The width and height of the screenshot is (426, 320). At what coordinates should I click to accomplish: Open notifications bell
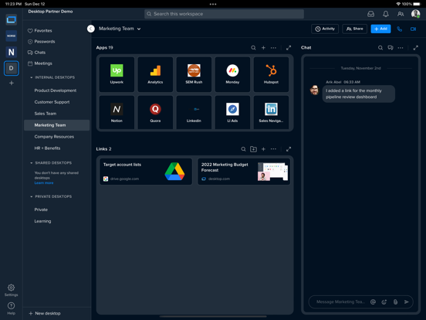[386, 14]
